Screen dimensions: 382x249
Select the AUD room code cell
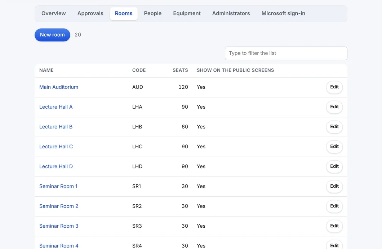[x=138, y=87]
